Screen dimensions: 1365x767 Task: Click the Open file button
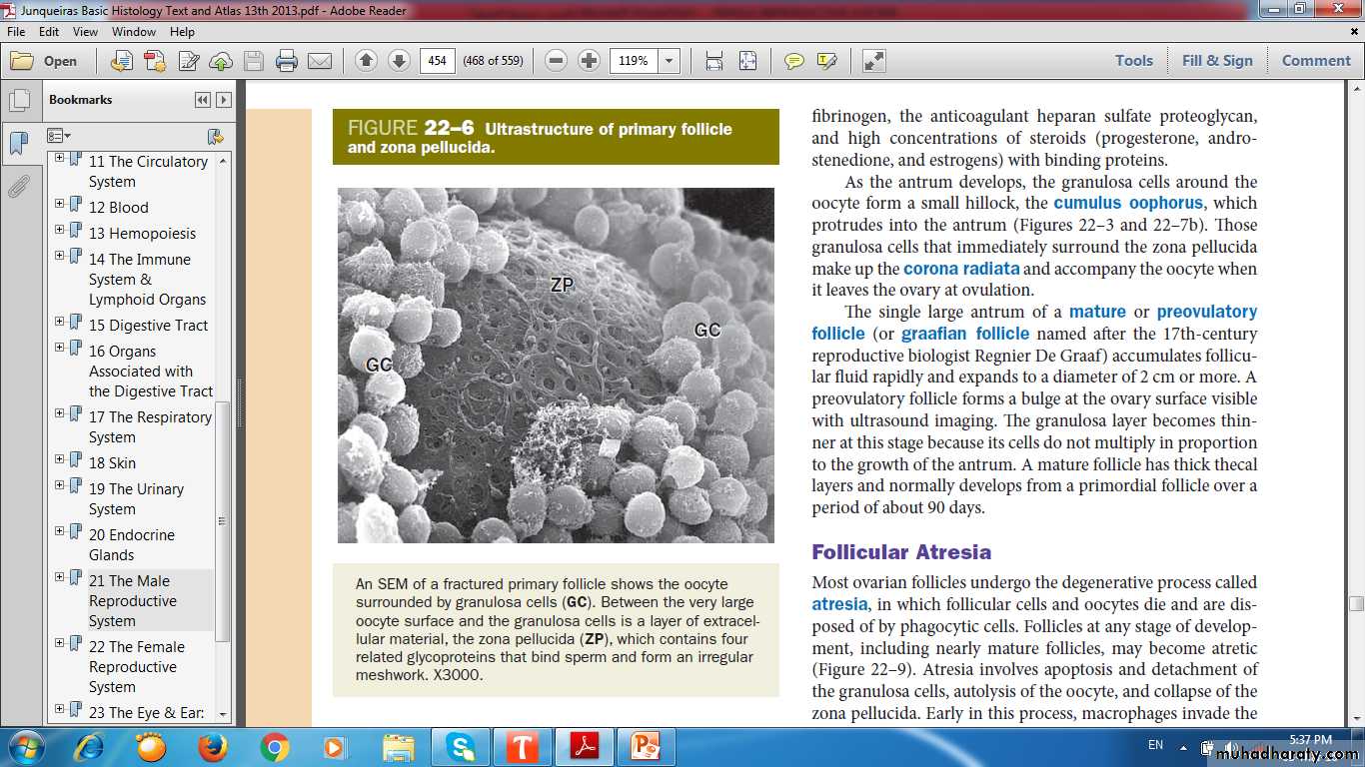[44, 61]
